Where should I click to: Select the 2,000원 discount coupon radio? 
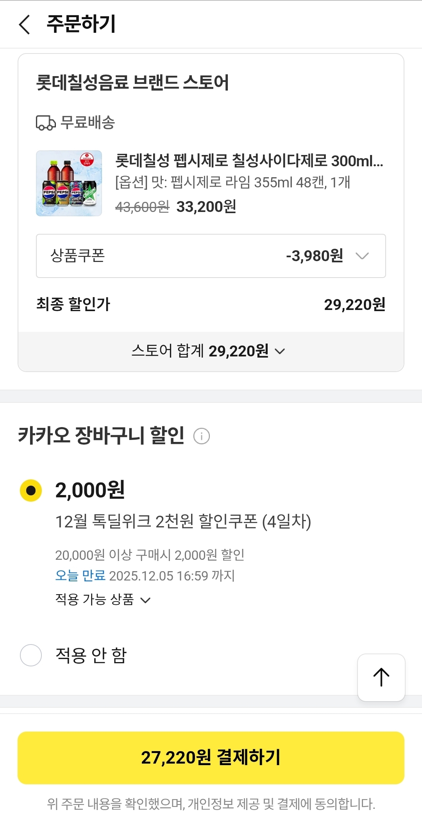point(31,490)
